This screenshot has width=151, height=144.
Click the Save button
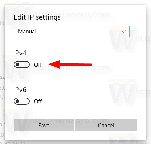pos(44,125)
